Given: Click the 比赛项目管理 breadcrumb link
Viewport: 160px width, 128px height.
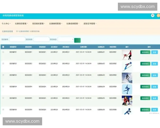Looking at the screenshot, I should 24,31.
